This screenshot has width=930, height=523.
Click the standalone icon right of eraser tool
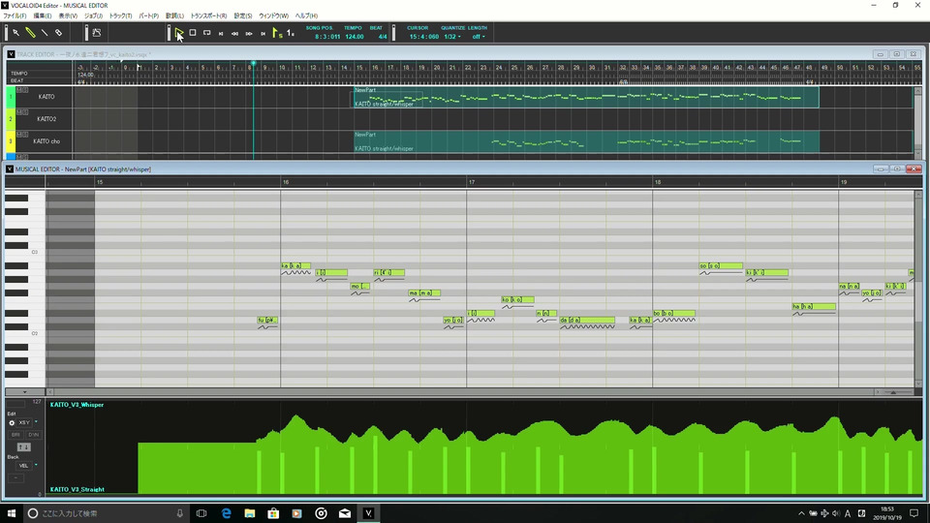coord(97,33)
